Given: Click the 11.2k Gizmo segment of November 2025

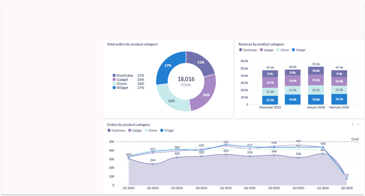Looking at the screenshot, I should (x=270, y=92).
